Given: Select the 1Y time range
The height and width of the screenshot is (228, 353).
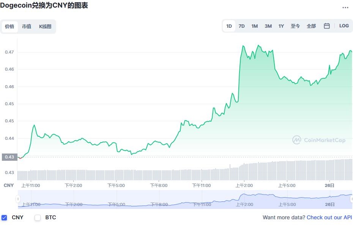Looking at the screenshot, I should pos(281,26).
